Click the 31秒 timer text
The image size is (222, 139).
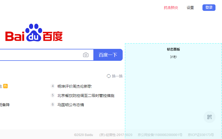tap(173, 57)
